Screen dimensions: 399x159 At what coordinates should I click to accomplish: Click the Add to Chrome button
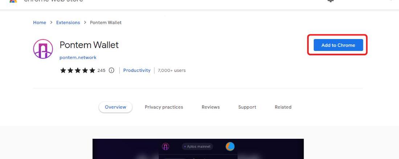(x=338, y=45)
